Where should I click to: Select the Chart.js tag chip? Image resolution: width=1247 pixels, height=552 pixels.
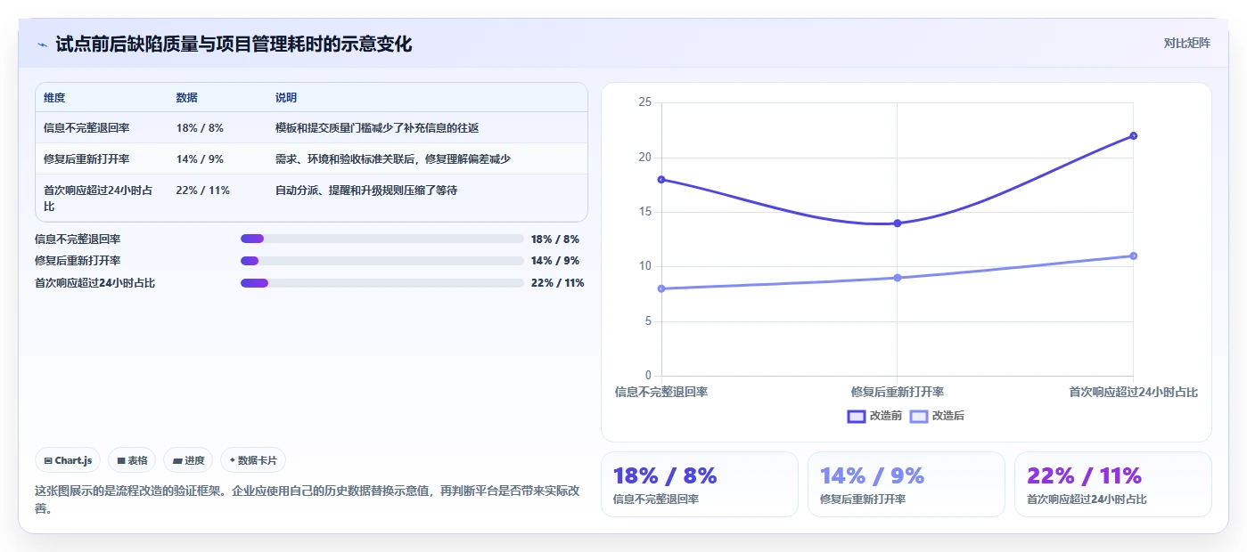(x=69, y=460)
